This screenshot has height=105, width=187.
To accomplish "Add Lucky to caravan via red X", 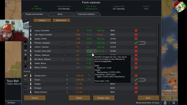I will 136,30.
